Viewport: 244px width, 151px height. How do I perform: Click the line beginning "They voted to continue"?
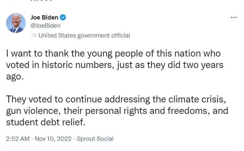click(x=116, y=100)
